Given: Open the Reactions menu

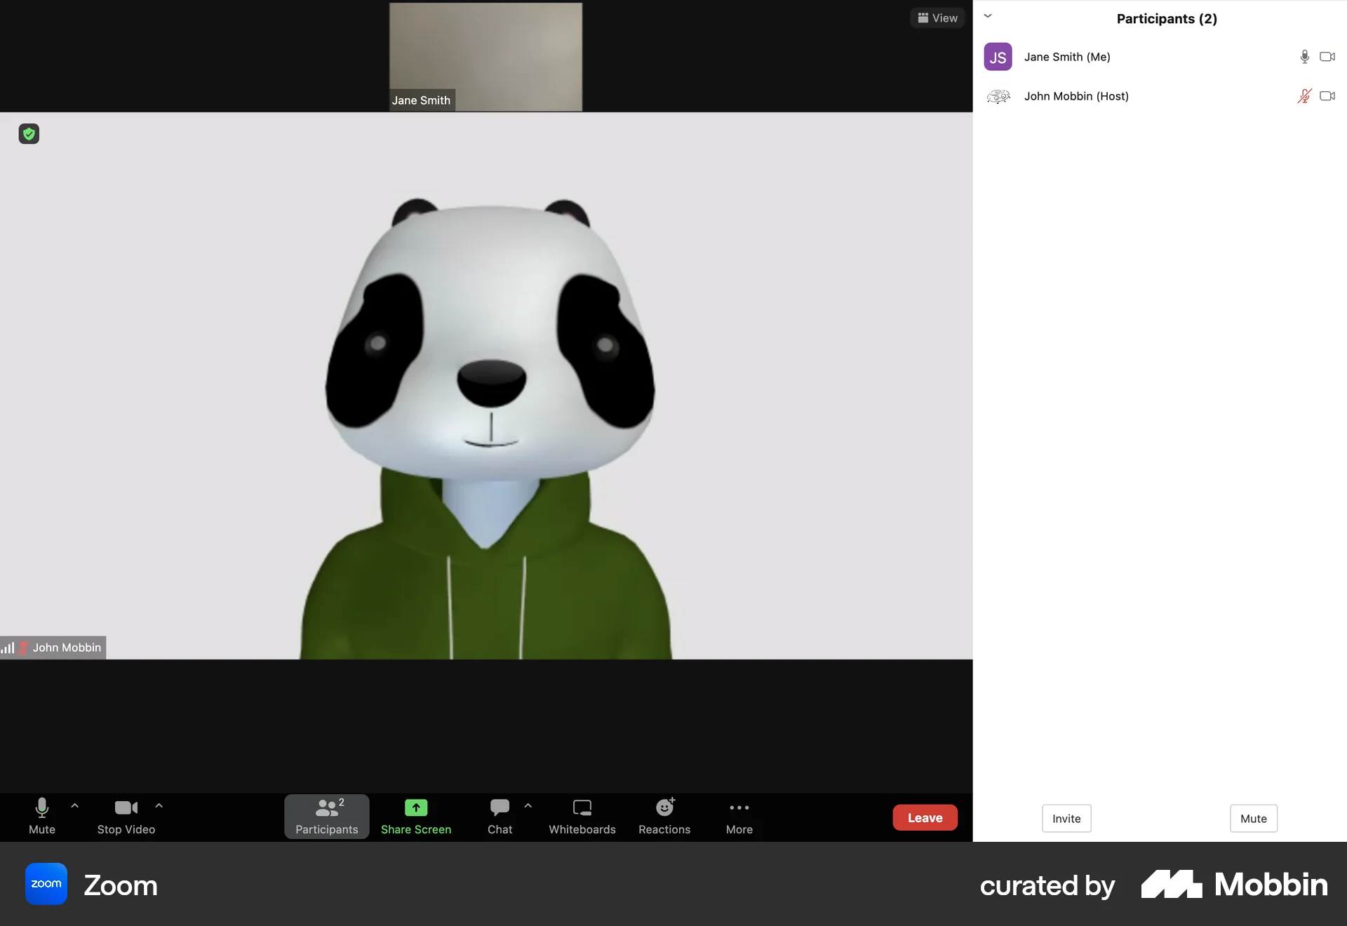Looking at the screenshot, I should point(664,817).
